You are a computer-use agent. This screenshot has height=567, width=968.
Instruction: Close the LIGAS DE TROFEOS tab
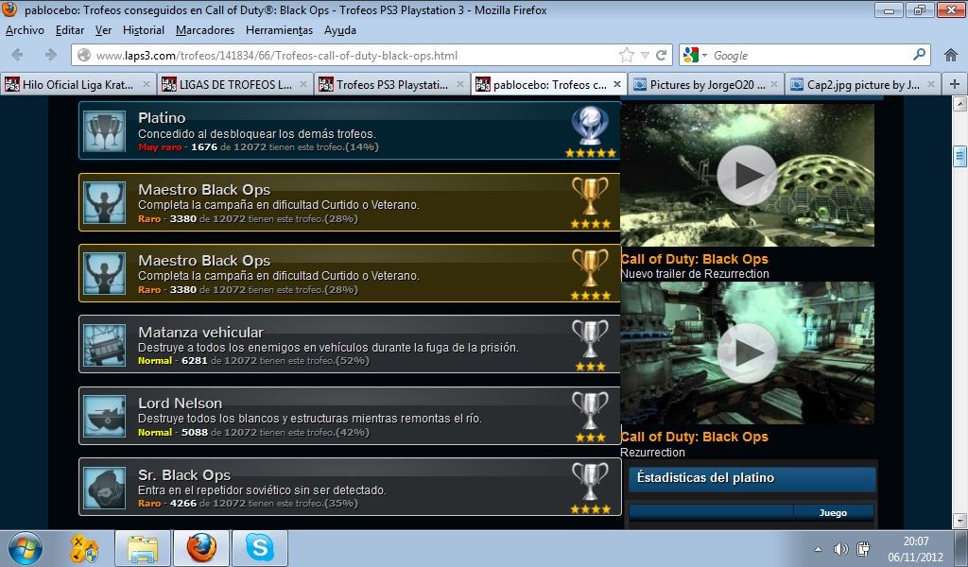pos(305,85)
